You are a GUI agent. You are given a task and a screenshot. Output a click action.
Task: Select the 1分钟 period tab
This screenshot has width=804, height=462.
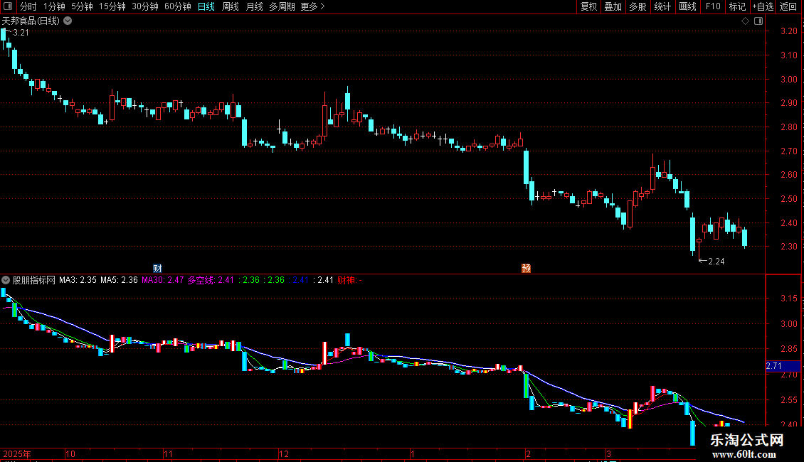[x=54, y=6]
